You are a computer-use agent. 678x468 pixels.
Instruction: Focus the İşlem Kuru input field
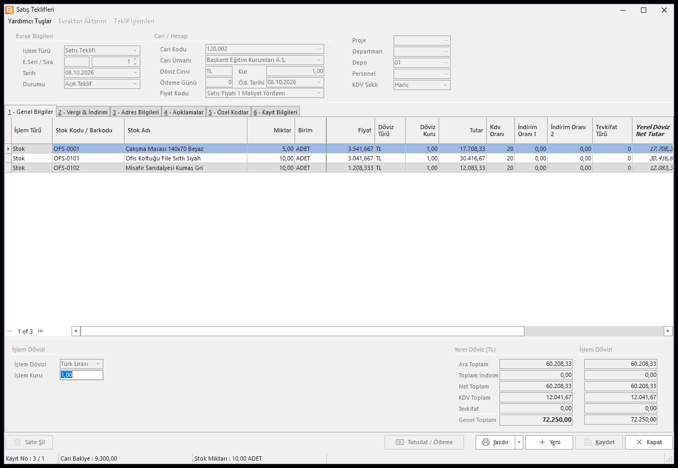82,375
